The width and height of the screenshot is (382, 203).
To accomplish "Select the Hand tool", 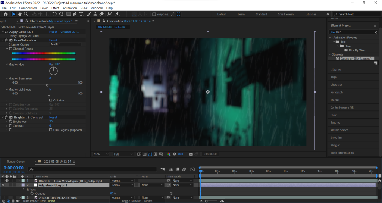I will [x=20, y=14].
